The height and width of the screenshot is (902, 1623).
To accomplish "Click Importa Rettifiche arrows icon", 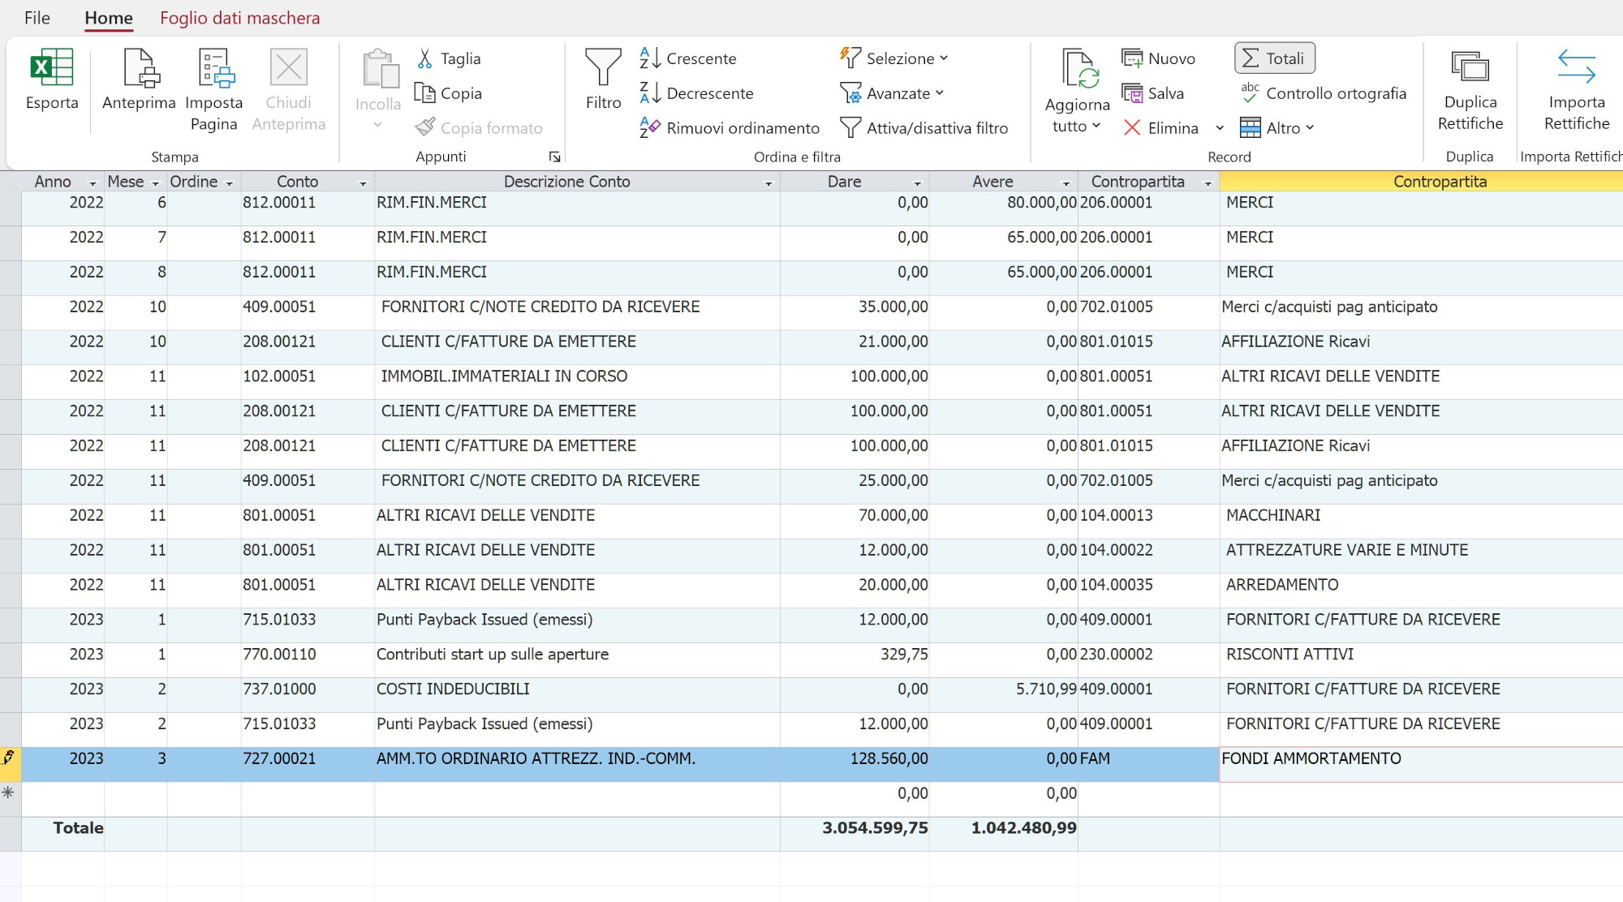I will coord(1576,68).
